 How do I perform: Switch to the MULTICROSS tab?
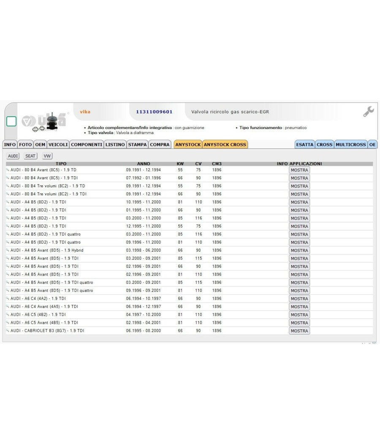(x=351, y=145)
